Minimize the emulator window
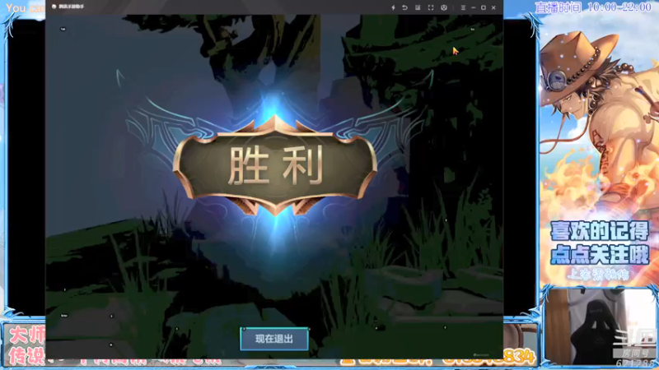 click(473, 7)
